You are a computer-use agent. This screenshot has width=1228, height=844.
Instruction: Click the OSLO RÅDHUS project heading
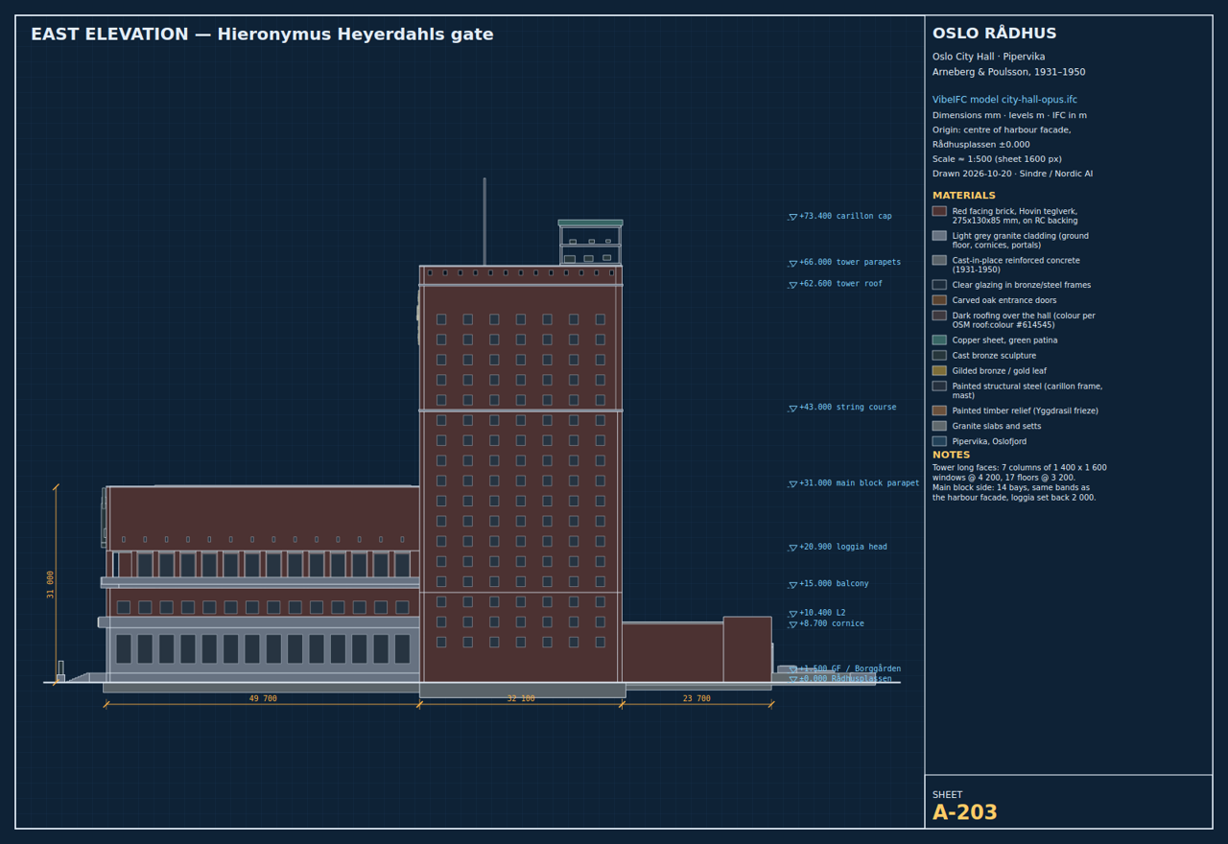click(x=995, y=34)
